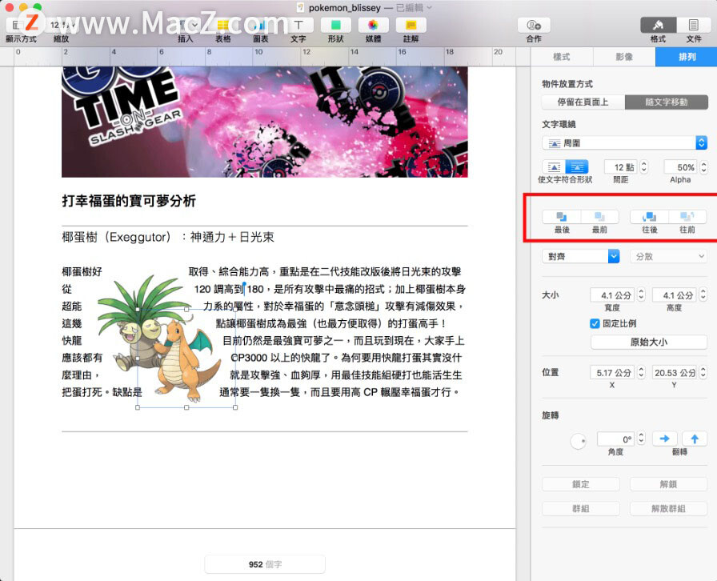Choose the rectangular text fit option
This screenshot has width=717, height=581.
click(554, 167)
